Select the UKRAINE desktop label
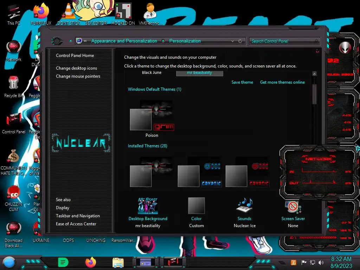This screenshot has width=360, height=270. pos(41,240)
